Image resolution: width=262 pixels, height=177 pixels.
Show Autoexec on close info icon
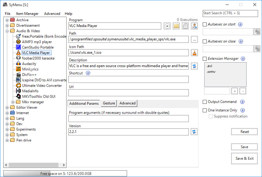click(241, 41)
